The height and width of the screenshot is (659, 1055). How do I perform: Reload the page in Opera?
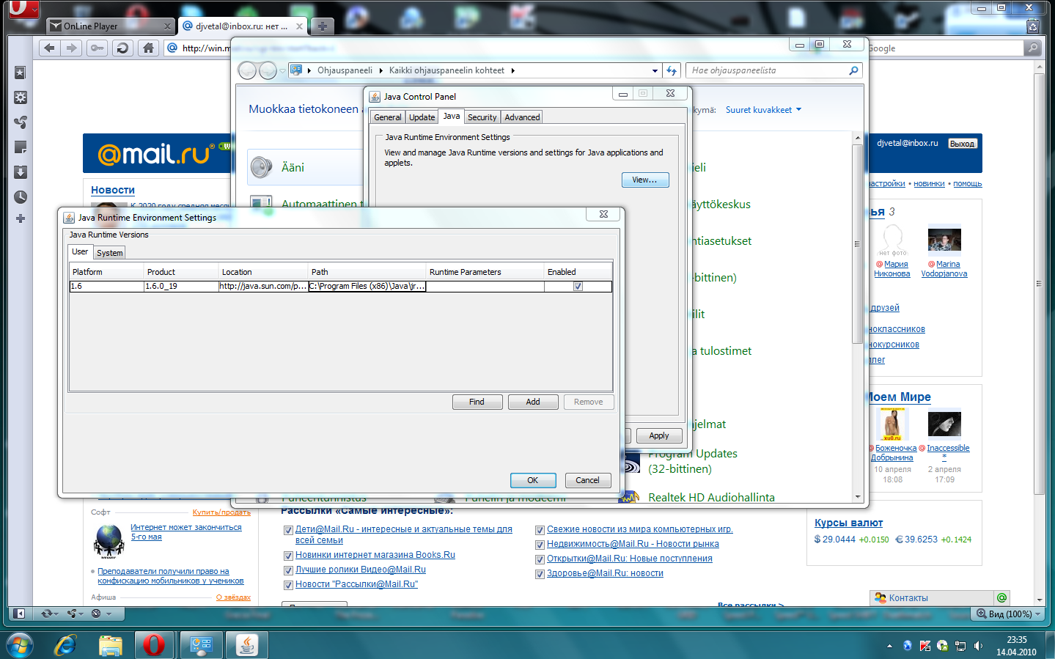point(122,48)
